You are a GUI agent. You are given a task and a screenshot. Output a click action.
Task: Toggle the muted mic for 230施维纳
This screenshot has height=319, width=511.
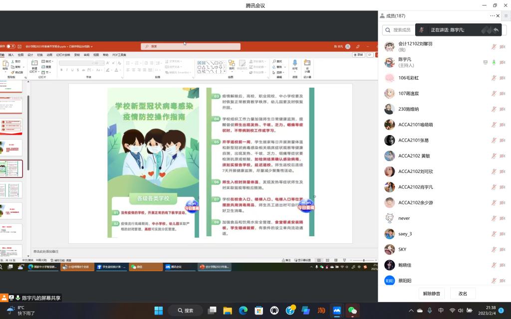coord(494,109)
